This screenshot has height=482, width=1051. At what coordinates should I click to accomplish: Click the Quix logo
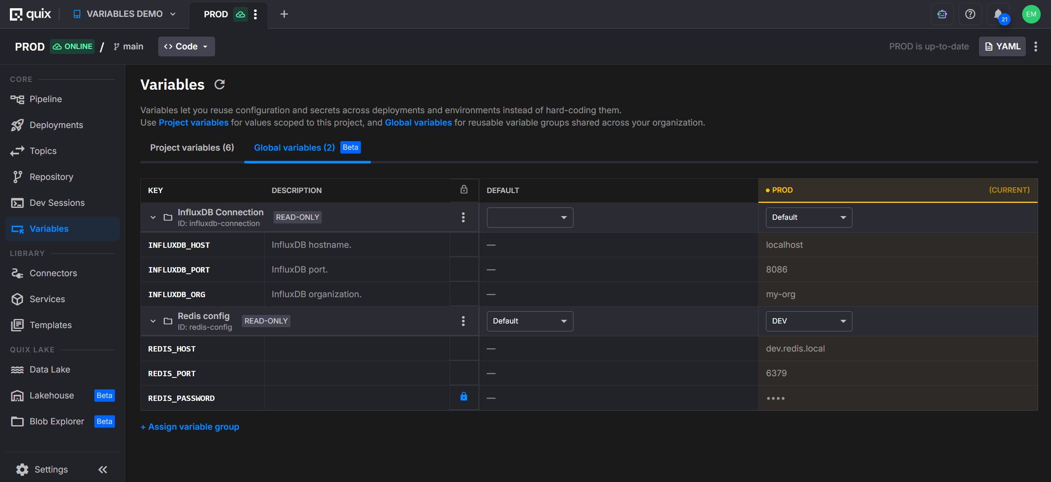point(30,14)
